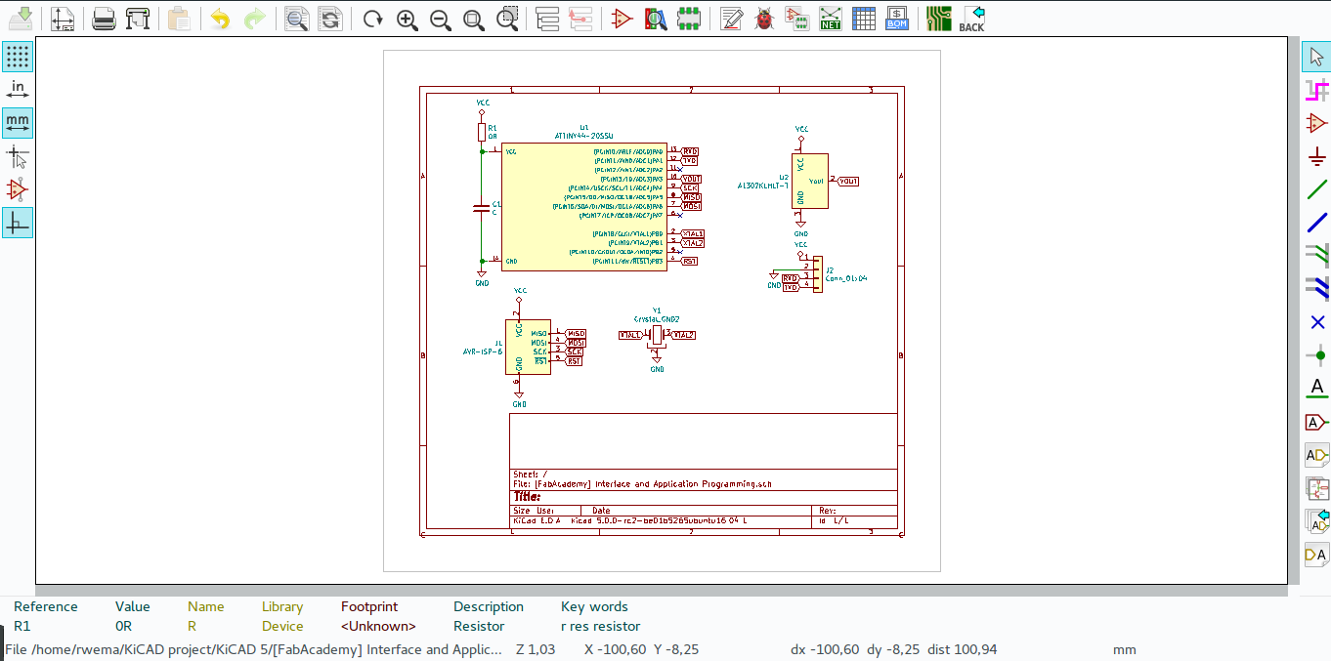The height and width of the screenshot is (661, 1331).
Task: Click the BACK import annotation button
Action: coord(972,18)
